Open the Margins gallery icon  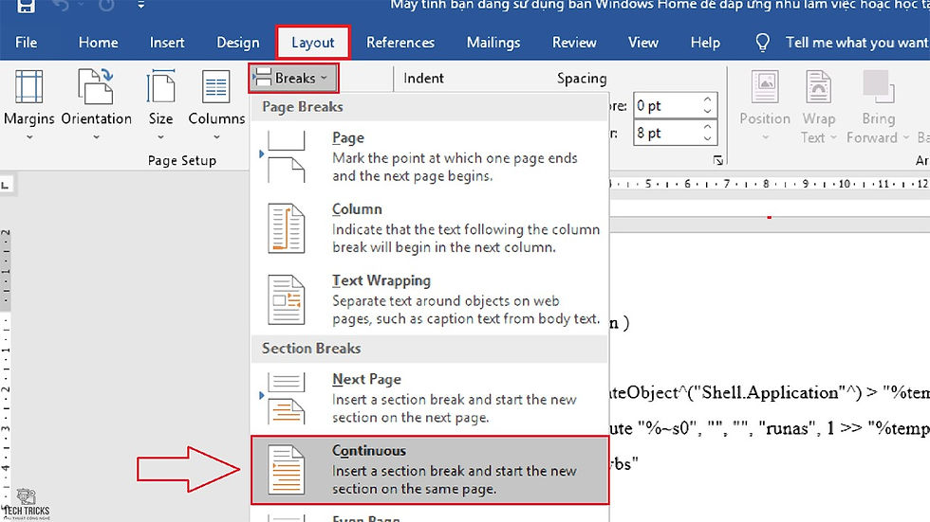(28, 87)
